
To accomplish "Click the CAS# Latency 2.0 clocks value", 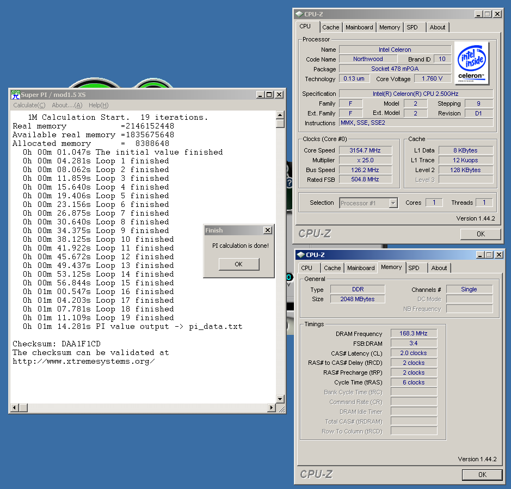I will point(414,353).
